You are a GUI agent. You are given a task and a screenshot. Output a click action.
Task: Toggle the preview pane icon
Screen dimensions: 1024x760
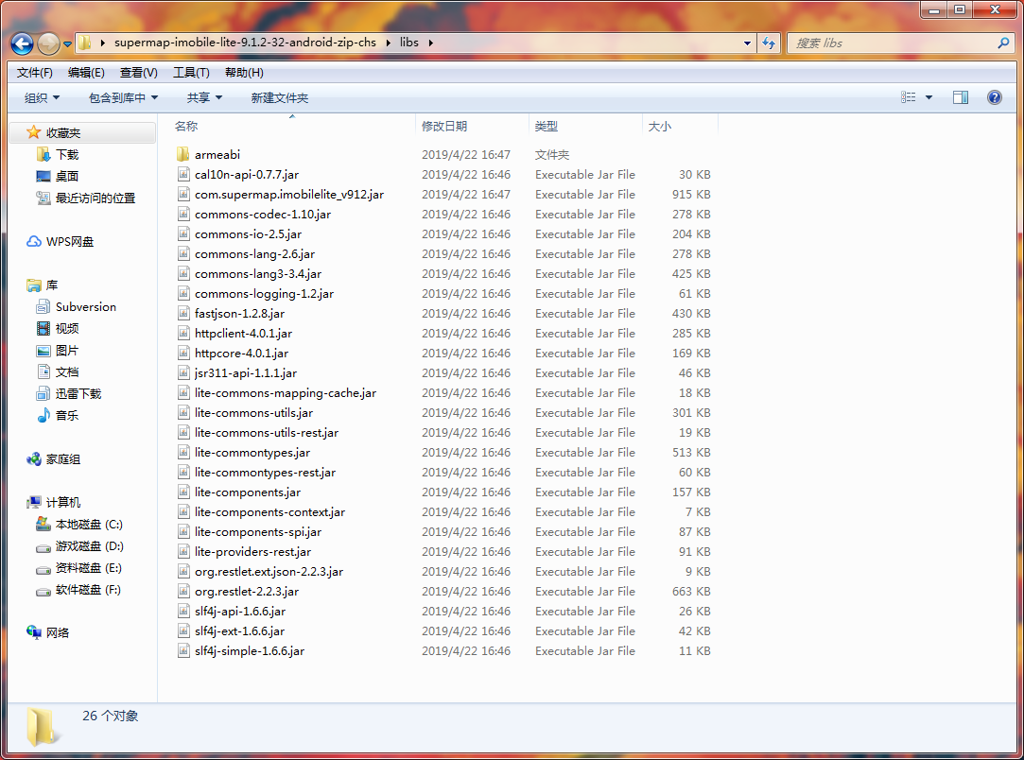tap(961, 98)
